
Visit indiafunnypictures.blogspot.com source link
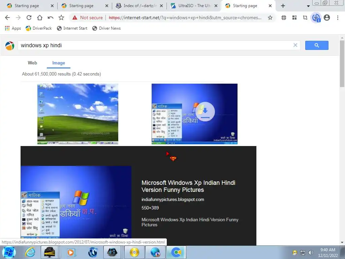173,200
